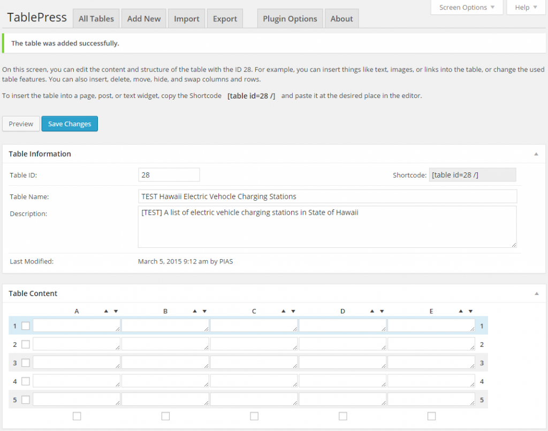
Task: Sort column B descending with down arrow
Action: coord(204,311)
